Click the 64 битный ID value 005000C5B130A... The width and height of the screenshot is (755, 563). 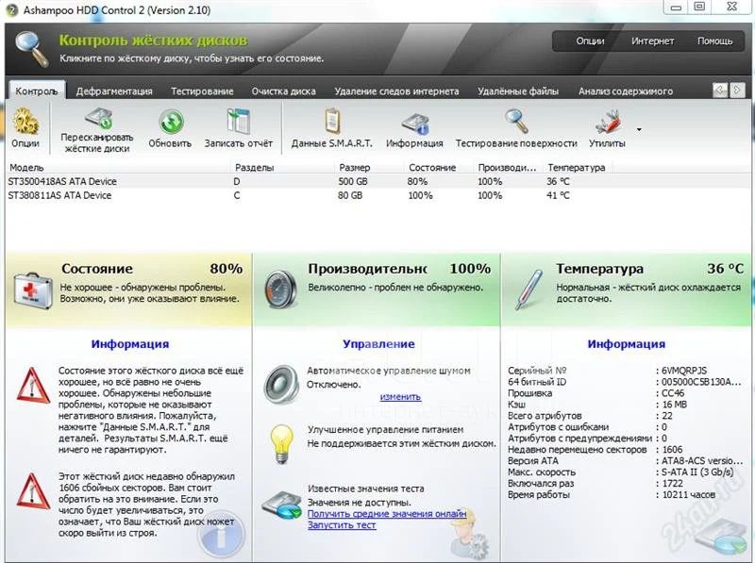701,382
